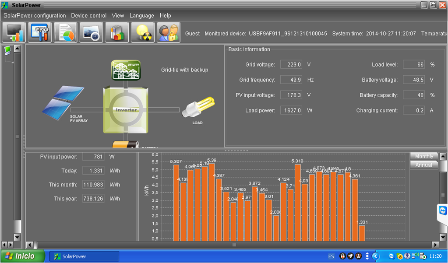Open the photo with clock toolbar icon

91,32
